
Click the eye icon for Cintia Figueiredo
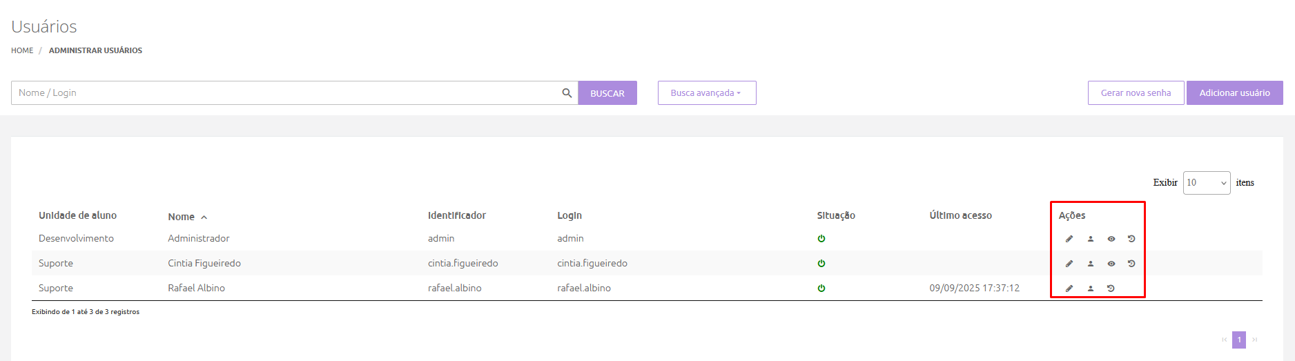(1111, 264)
